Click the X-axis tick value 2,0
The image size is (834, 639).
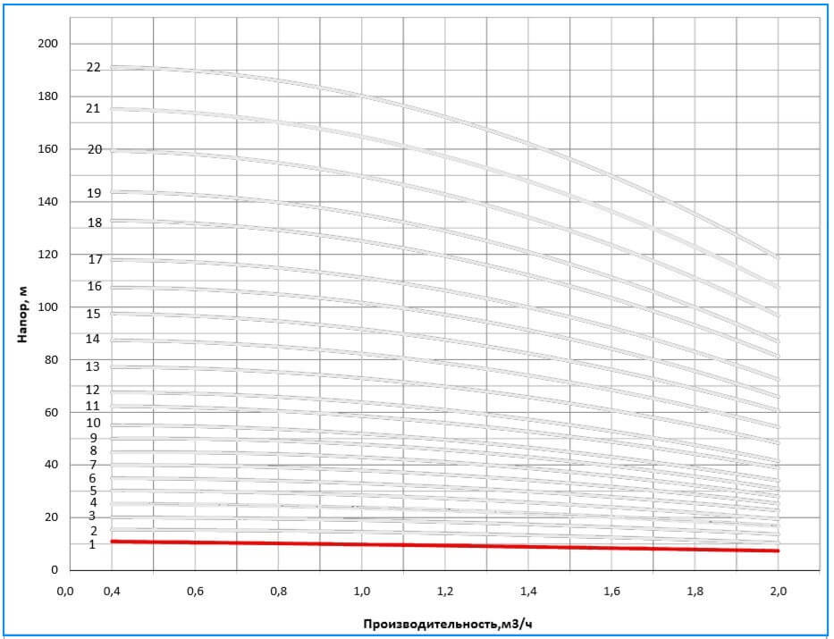[x=779, y=592]
